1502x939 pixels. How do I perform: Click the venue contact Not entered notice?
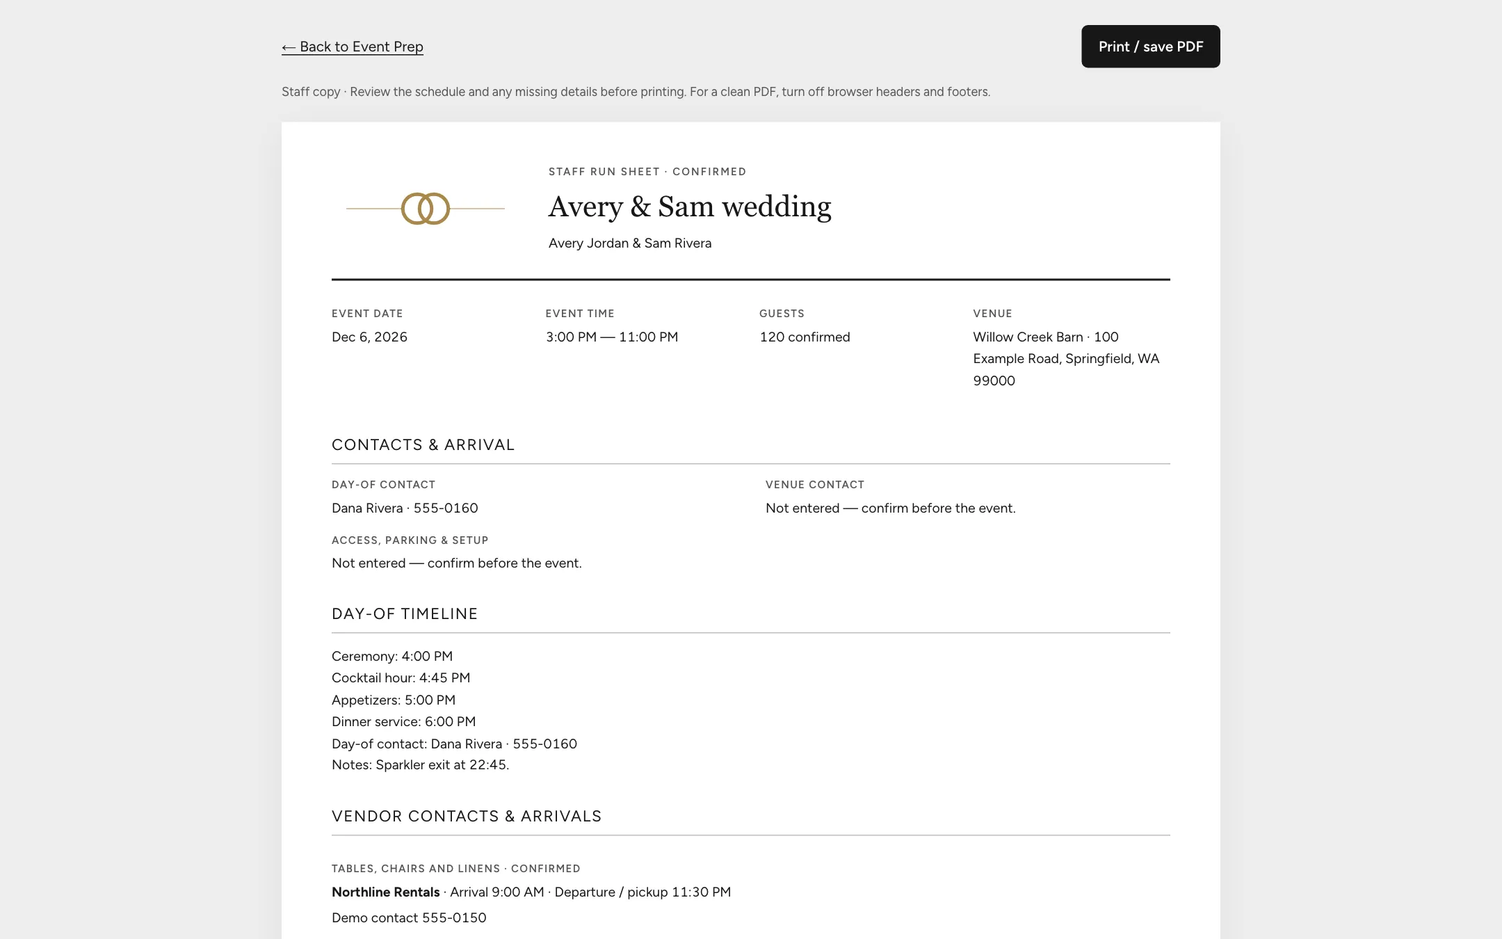tap(891, 508)
